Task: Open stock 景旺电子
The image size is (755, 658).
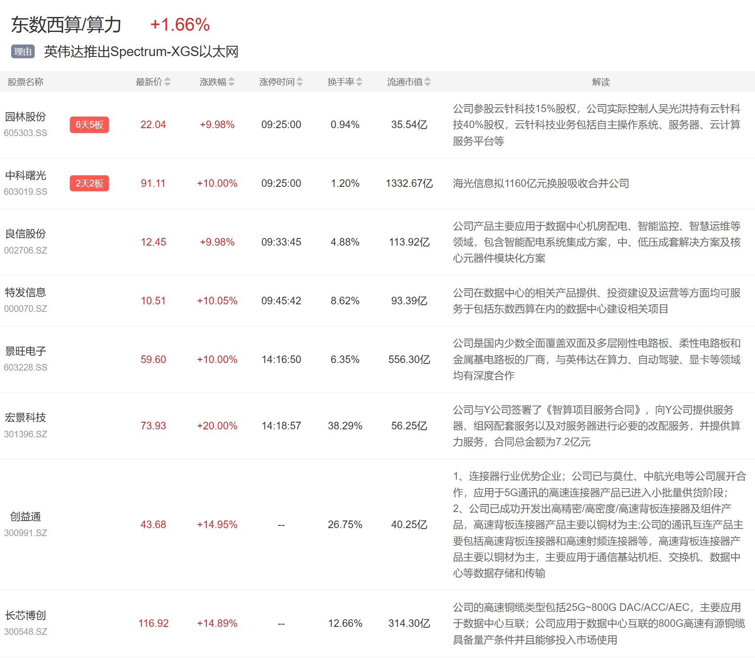Action: coord(25,351)
